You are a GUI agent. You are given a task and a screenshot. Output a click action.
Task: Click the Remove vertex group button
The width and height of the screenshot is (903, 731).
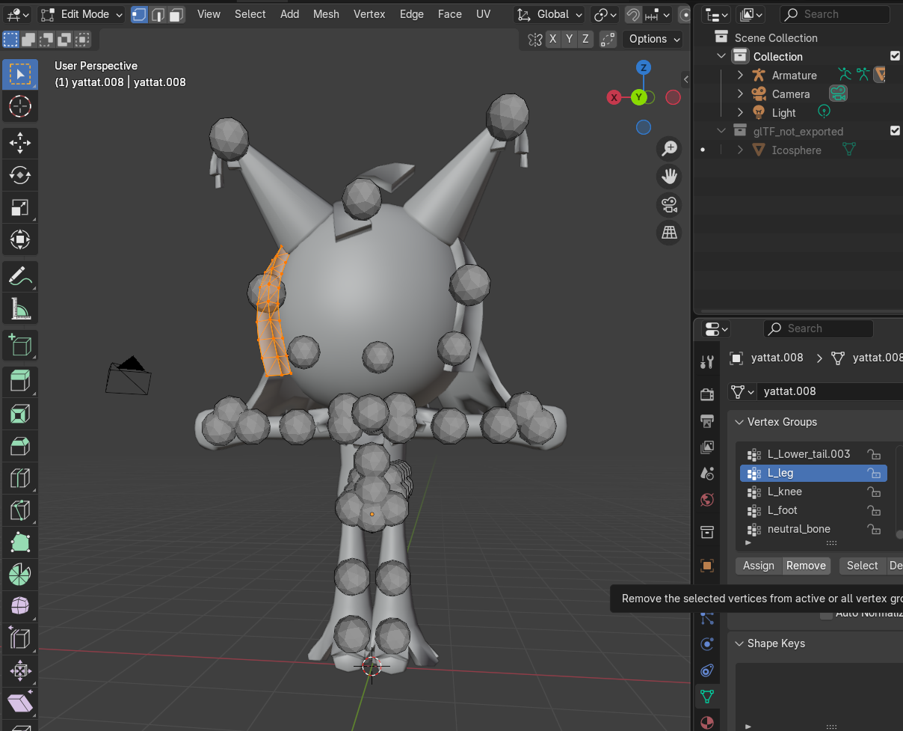tap(806, 566)
